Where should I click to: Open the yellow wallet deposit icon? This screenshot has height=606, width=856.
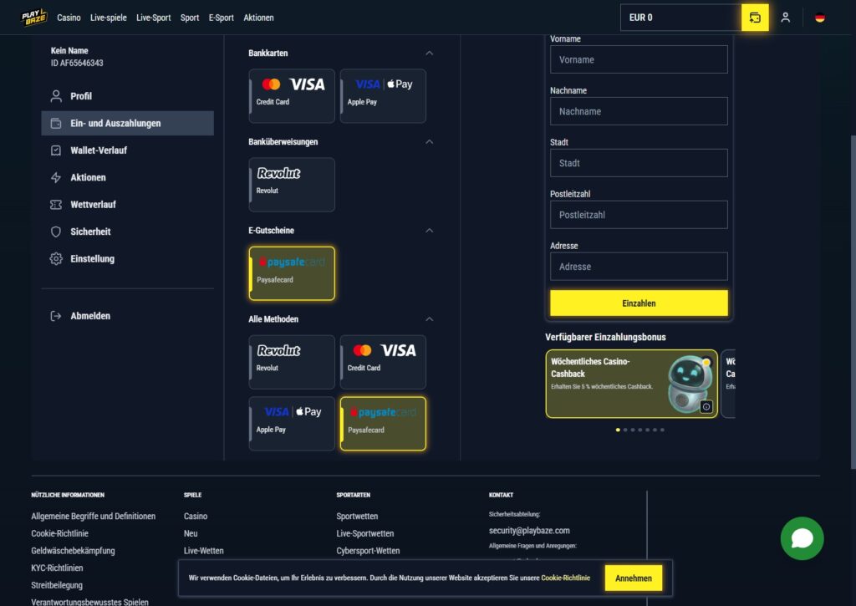pyautogui.click(x=755, y=18)
